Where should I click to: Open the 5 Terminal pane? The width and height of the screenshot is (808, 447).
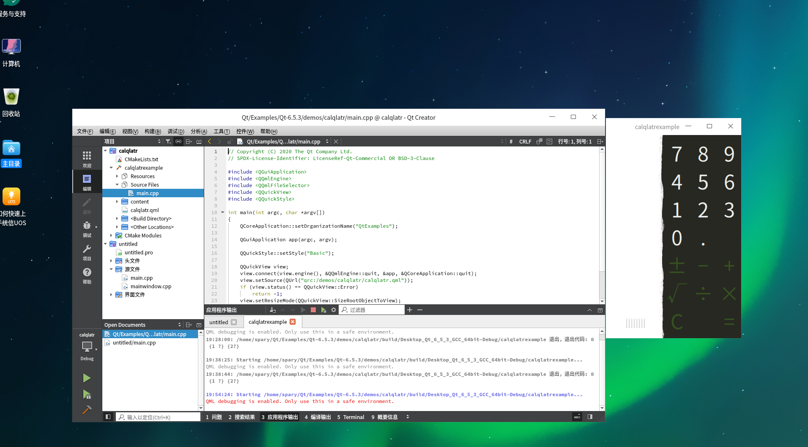[351, 417]
